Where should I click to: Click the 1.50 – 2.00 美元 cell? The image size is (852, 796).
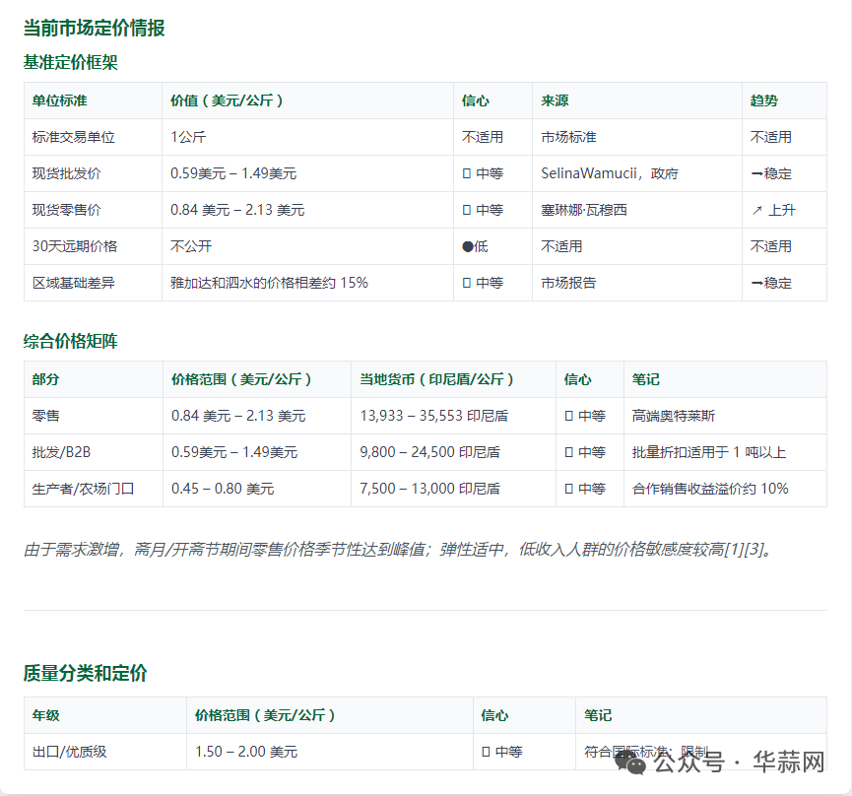coord(246,752)
